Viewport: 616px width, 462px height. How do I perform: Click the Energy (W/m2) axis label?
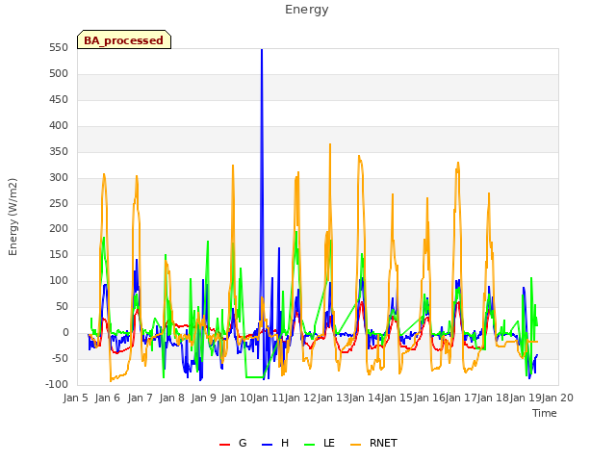pos(13,217)
